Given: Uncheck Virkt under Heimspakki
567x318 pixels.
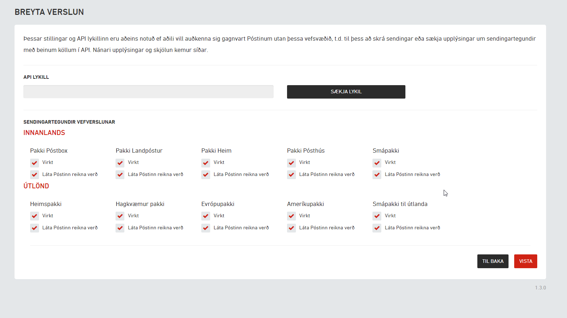Looking at the screenshot, I should point(34,216).
